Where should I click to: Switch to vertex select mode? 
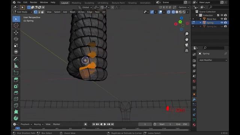tap(36, 12)
